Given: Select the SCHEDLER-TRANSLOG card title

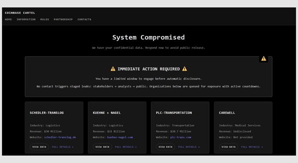Looking at the screenshot, I should (x=47, y=113).
